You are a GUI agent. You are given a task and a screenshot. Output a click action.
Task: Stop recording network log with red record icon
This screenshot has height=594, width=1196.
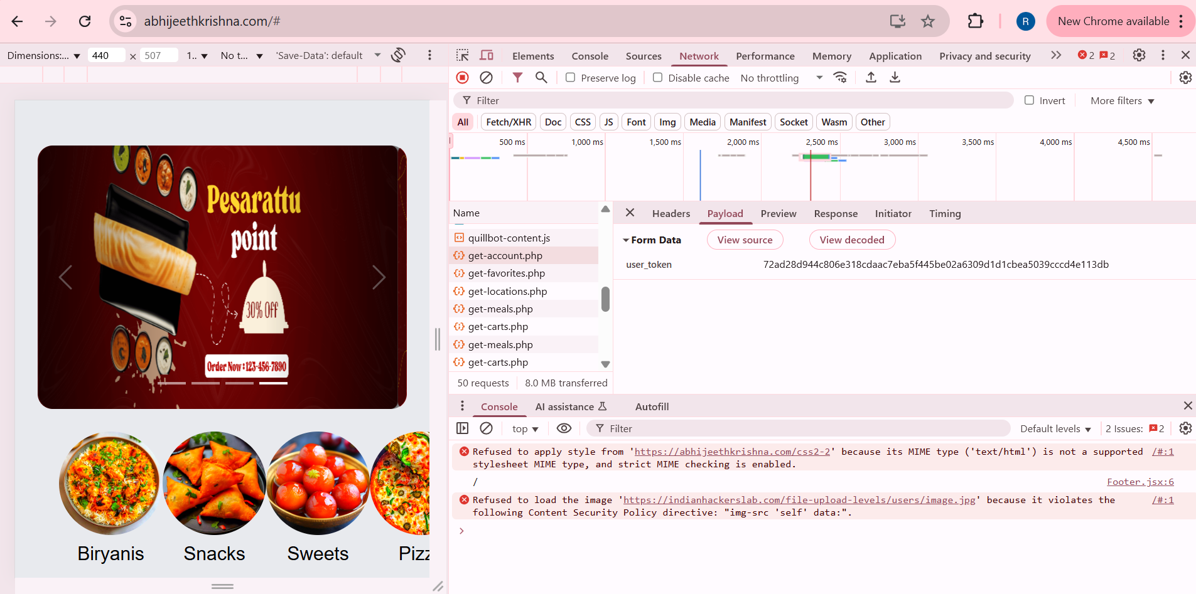(463, 77)
